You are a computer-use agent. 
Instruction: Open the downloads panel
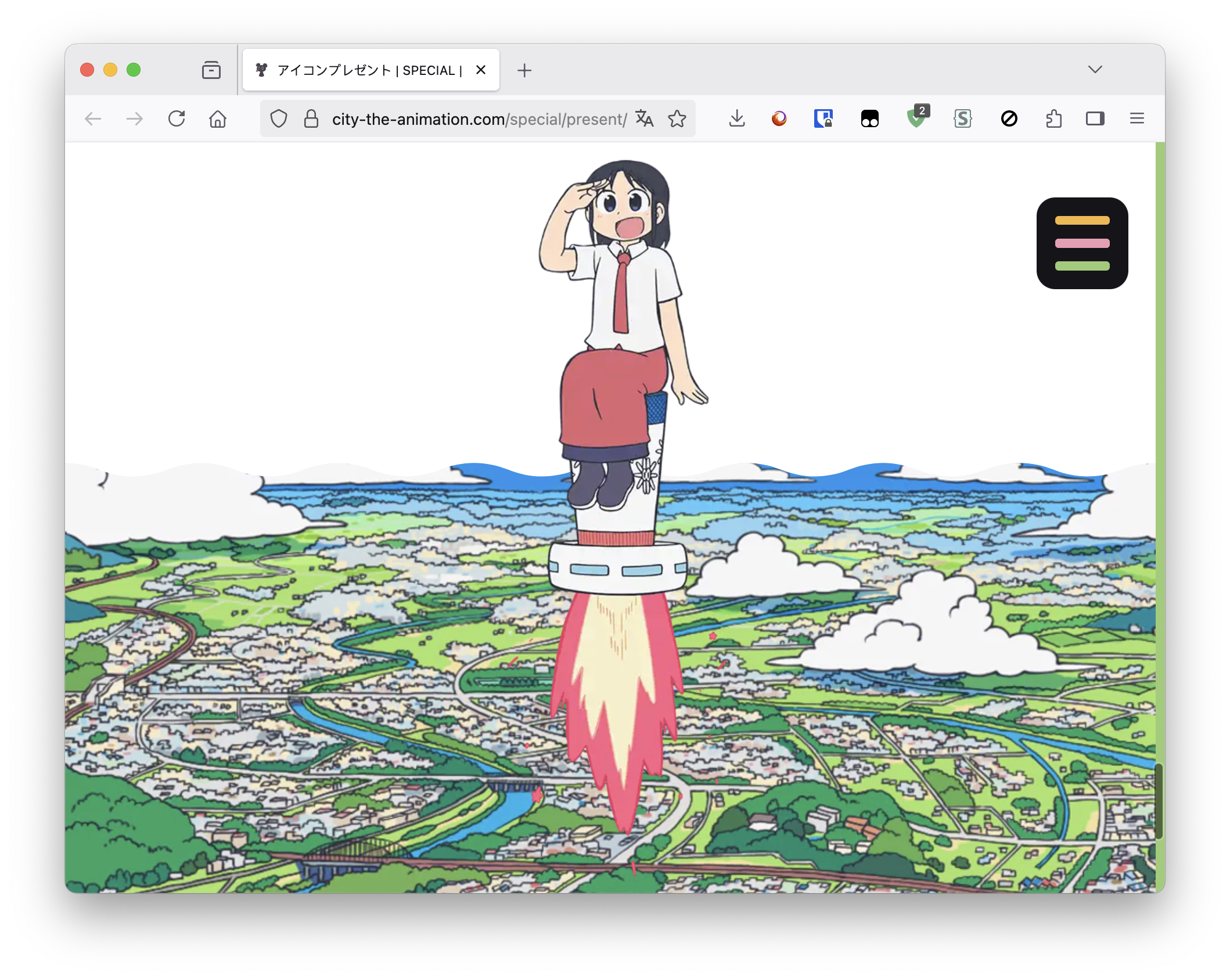tap(737, 119)
